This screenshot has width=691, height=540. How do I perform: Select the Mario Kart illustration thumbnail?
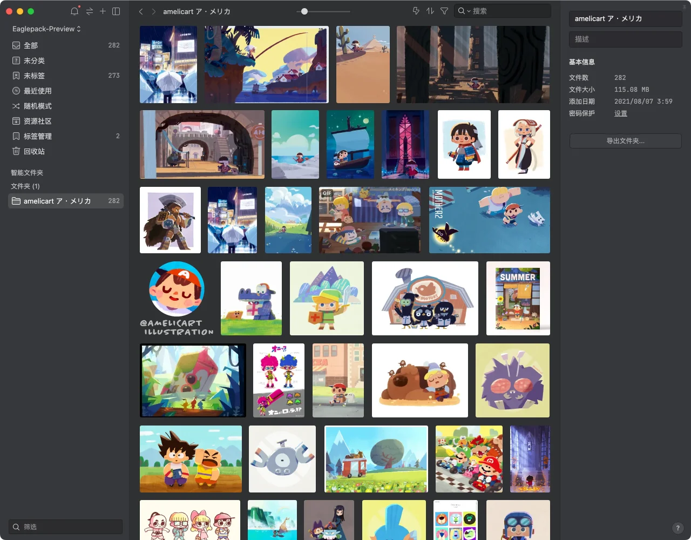tap(469, 459)
